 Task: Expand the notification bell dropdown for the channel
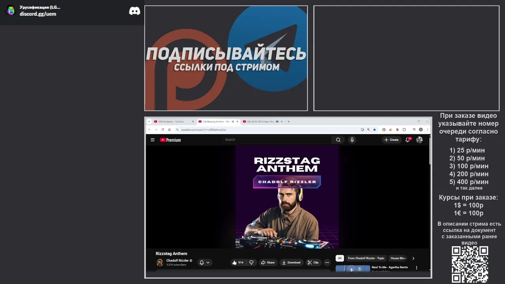[x=204, y=262]
